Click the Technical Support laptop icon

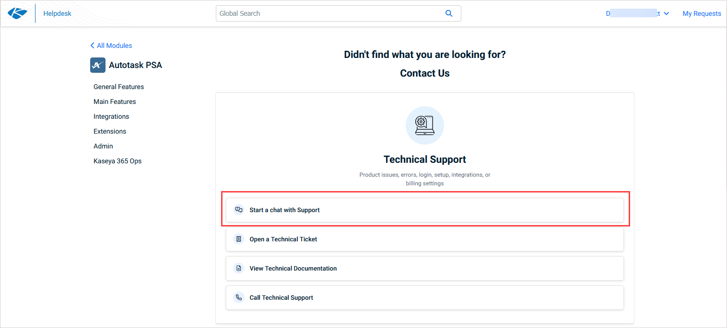pyautogui.click(x=424, y=125)
